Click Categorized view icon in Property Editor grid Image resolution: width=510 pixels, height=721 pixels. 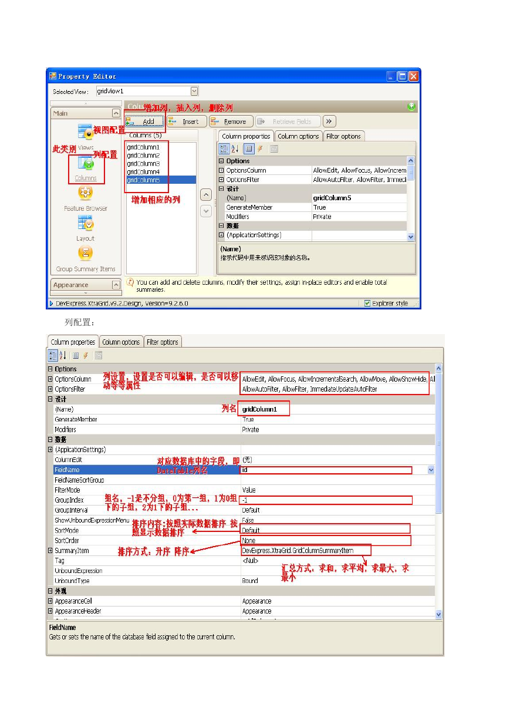pos(224,149)
